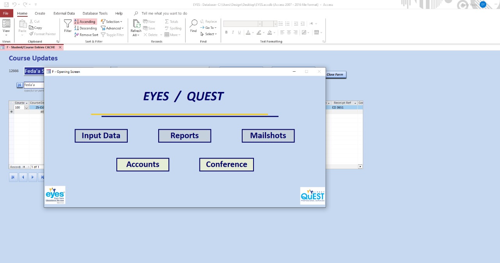
Task: Open the font size combo box
Action: [270, 24]
